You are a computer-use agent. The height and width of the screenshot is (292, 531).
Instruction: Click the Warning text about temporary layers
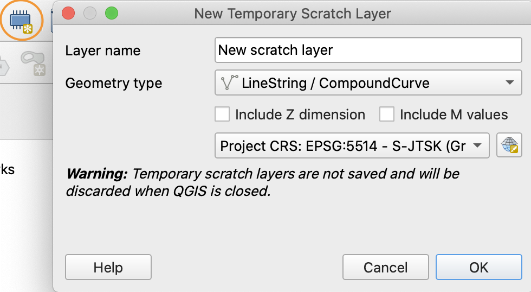coord(263,182)
